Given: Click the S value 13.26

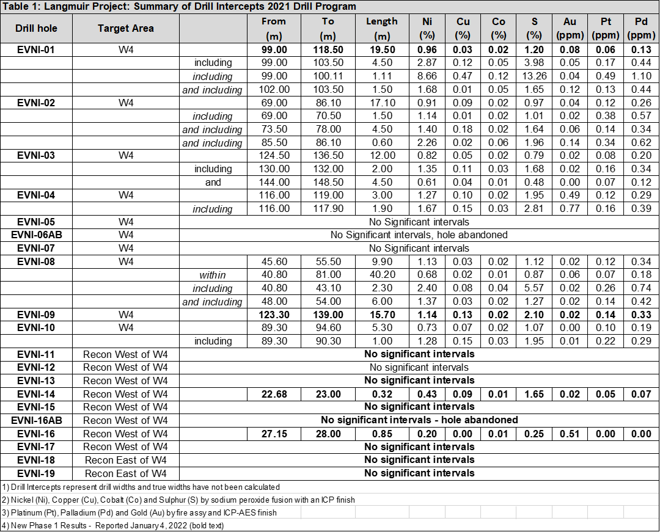Looking at the screenshot, I should pos(534,76).
